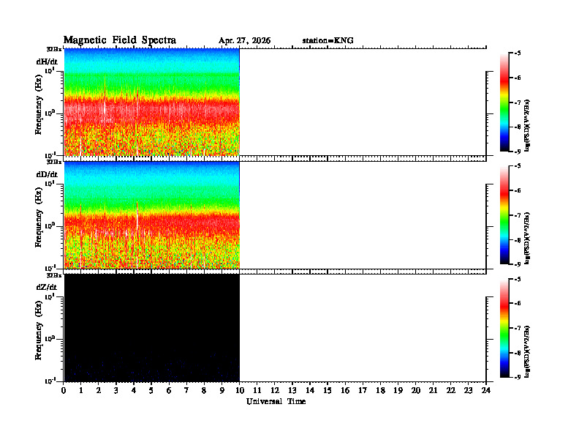Click the hour 7 tick label

point(186,391)
